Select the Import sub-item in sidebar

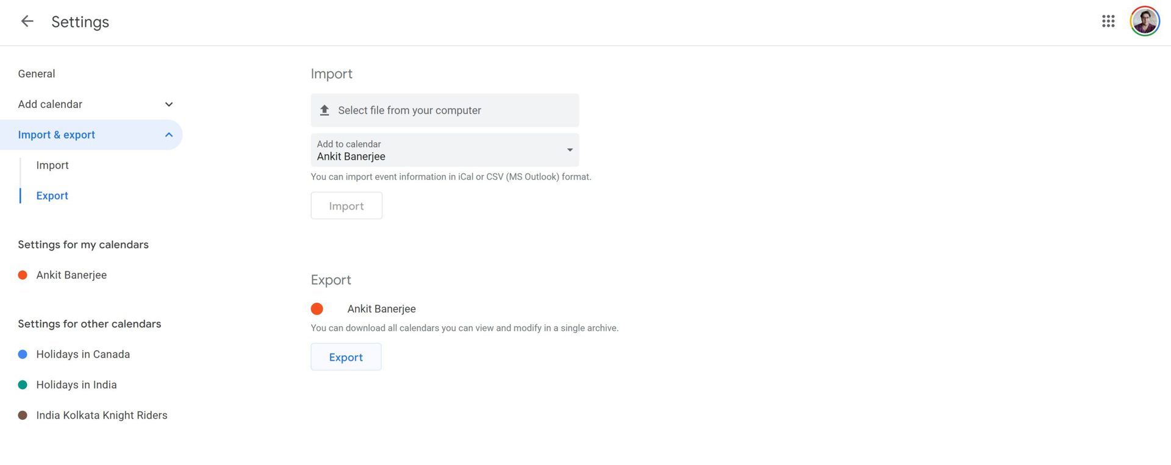52,165
